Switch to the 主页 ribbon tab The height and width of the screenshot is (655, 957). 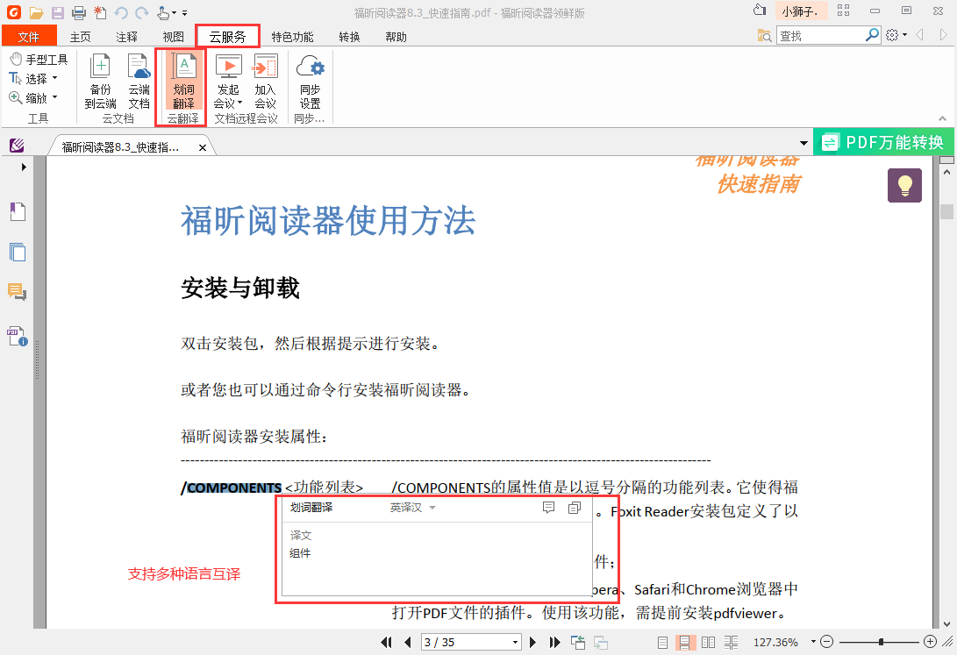click(80, 37)
